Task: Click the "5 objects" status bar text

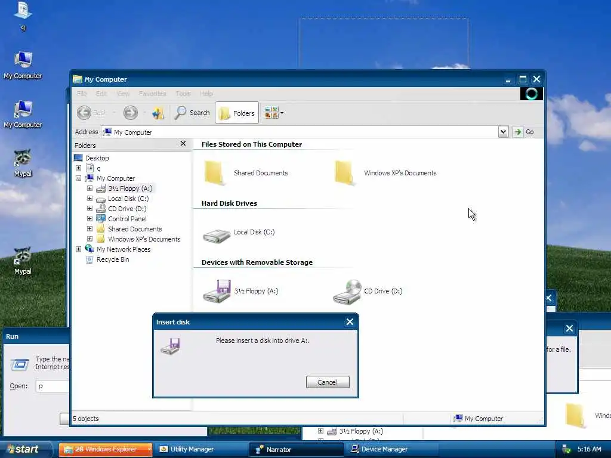Action: 86,419
